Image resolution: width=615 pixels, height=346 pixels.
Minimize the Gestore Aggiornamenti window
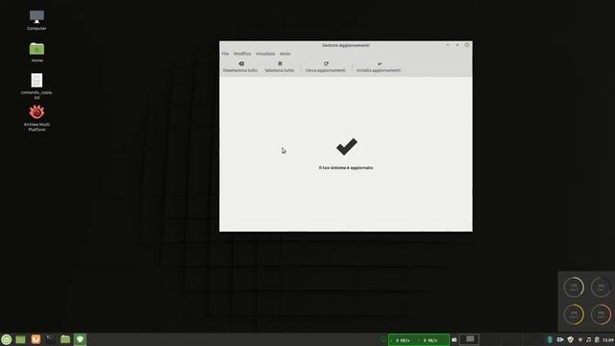[448, 45]
